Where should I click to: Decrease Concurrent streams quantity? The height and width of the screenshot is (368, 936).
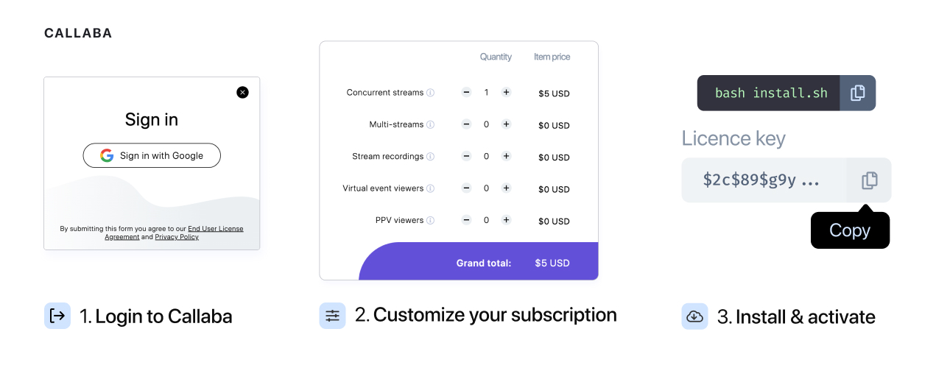(466, 93)
